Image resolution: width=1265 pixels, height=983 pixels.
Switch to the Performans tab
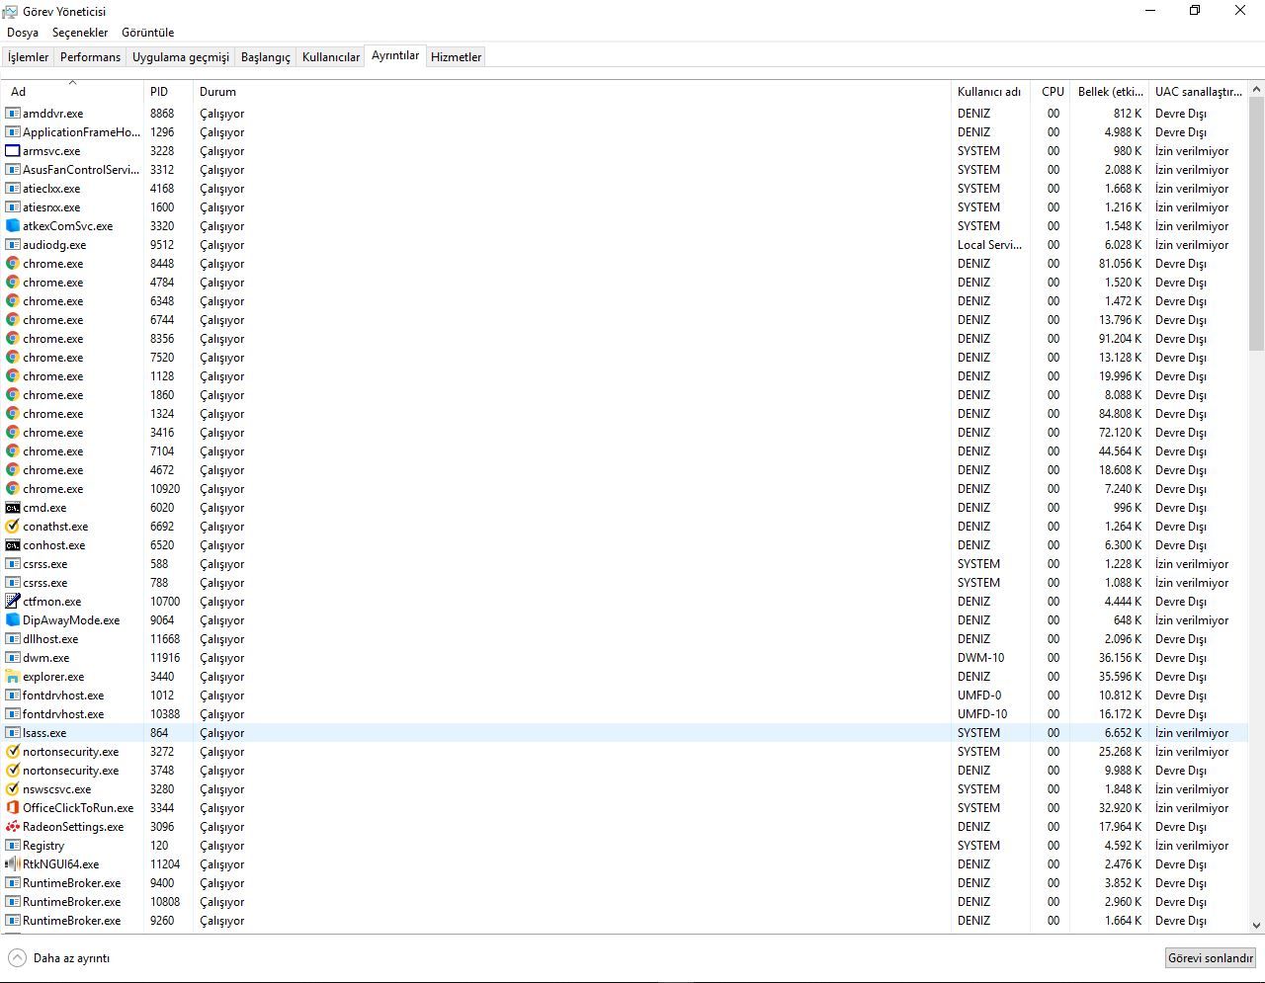90,57
